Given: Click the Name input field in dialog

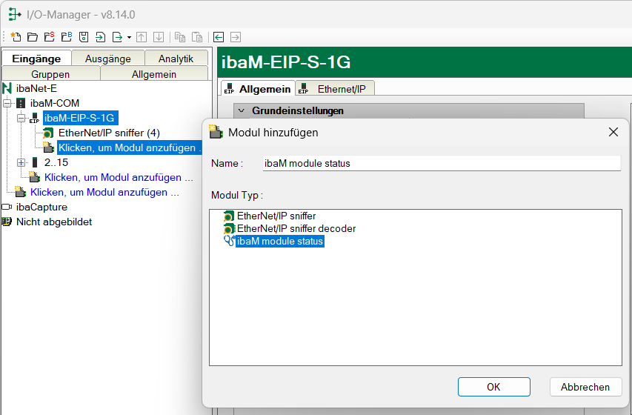Looking at the screenshot, I should (x=442, y=163).
